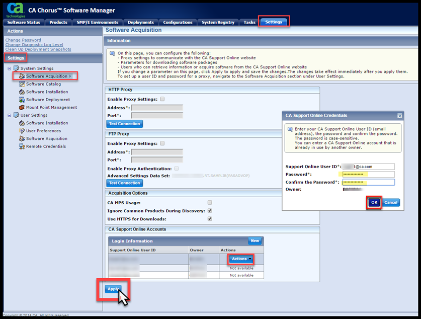
Task: Click the Password field
Action: 368,174
